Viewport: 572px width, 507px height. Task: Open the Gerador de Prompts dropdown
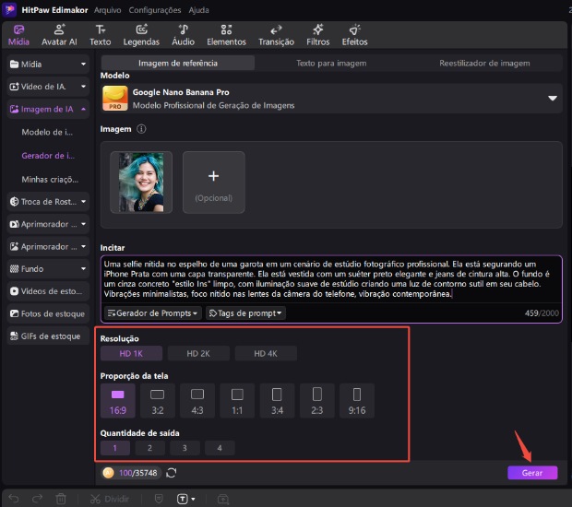(152, 313)
